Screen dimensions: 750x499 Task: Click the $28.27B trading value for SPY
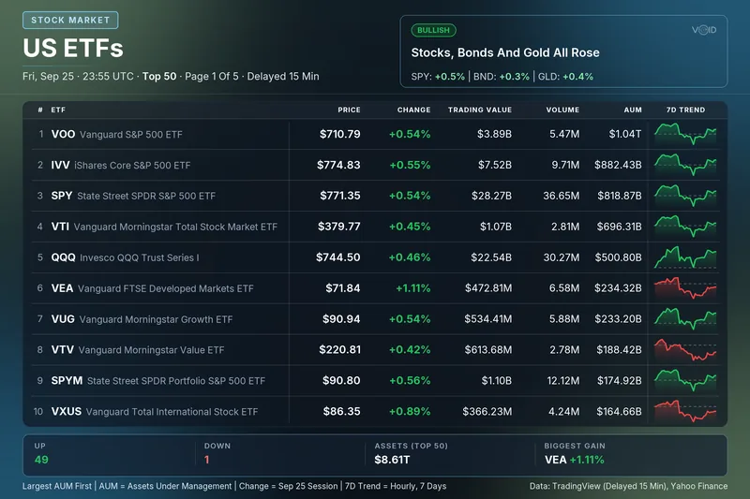[x=491, y=196]
